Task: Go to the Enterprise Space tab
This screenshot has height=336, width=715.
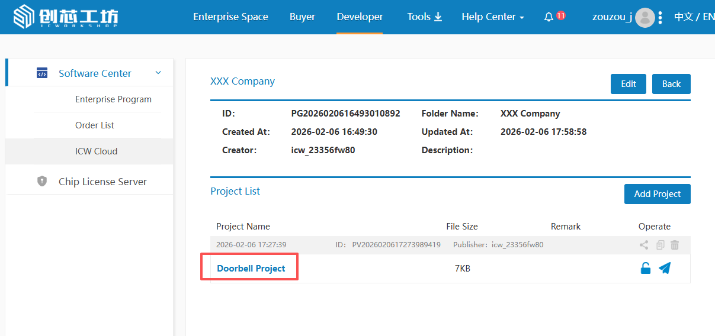Action: point(230,17)
